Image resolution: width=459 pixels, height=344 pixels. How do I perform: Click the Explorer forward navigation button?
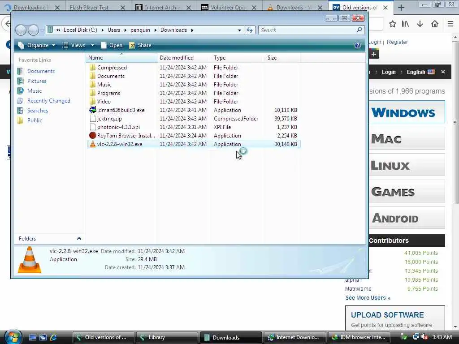coord(33,30)
